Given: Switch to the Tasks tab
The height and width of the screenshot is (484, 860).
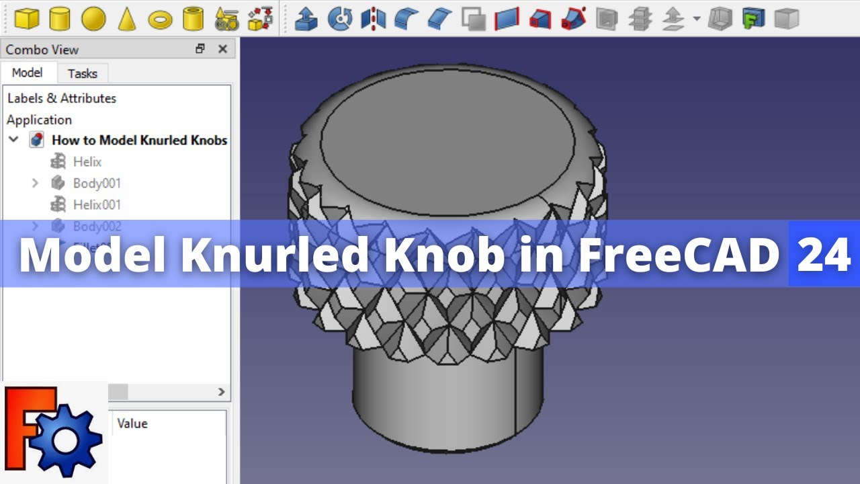Looking at the screenshot, I should 83,73.
